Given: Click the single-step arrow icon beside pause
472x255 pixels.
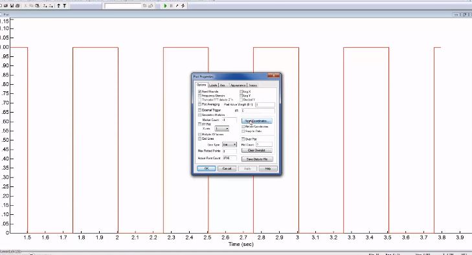Looking at the screenshot, I should click(177, 6).
